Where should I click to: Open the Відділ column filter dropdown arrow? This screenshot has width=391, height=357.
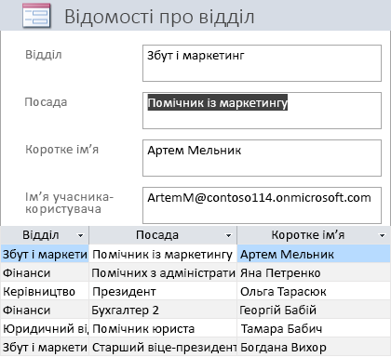tap(80, 236)
